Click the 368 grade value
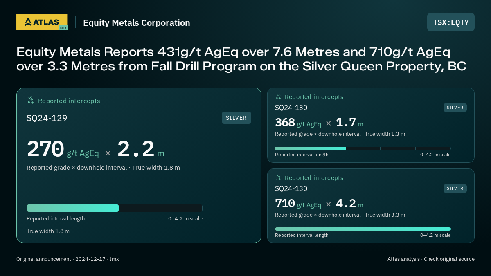This screenshot has height=276, width=491. pyautogui.click(x=285, y=123)
